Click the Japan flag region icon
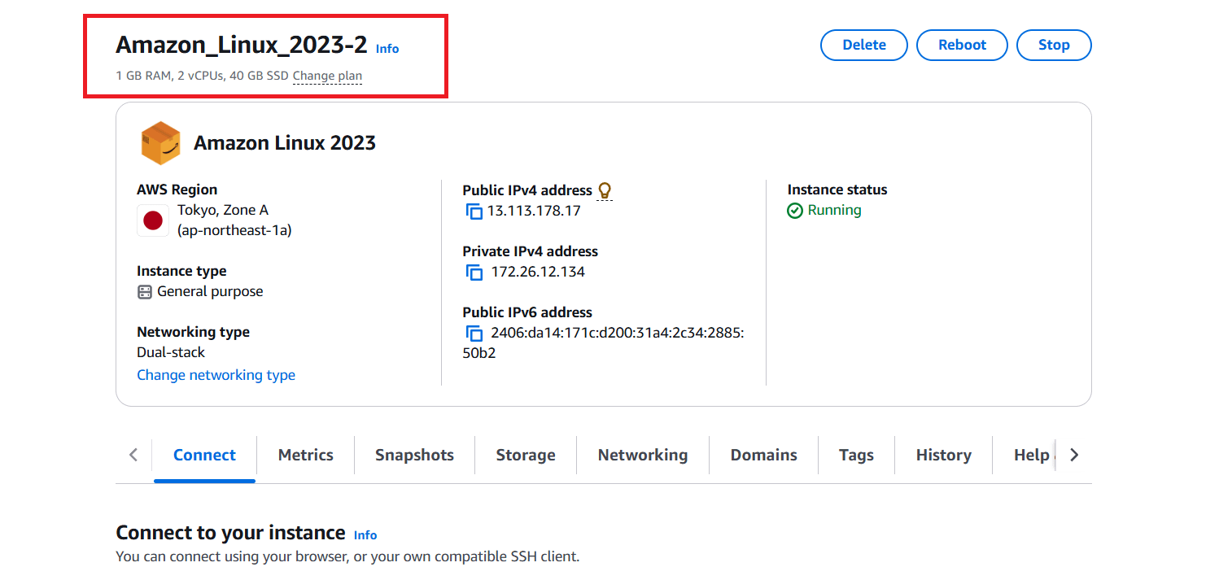Image resolution: width=1219 pixels, height=580 pixels. (153, 220)
